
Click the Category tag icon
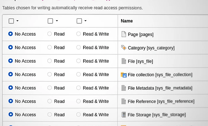(124, 48)
